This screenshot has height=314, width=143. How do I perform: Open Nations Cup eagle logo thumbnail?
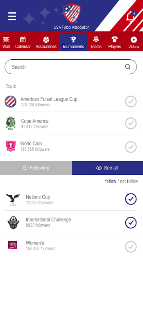(x=13, y=199)
